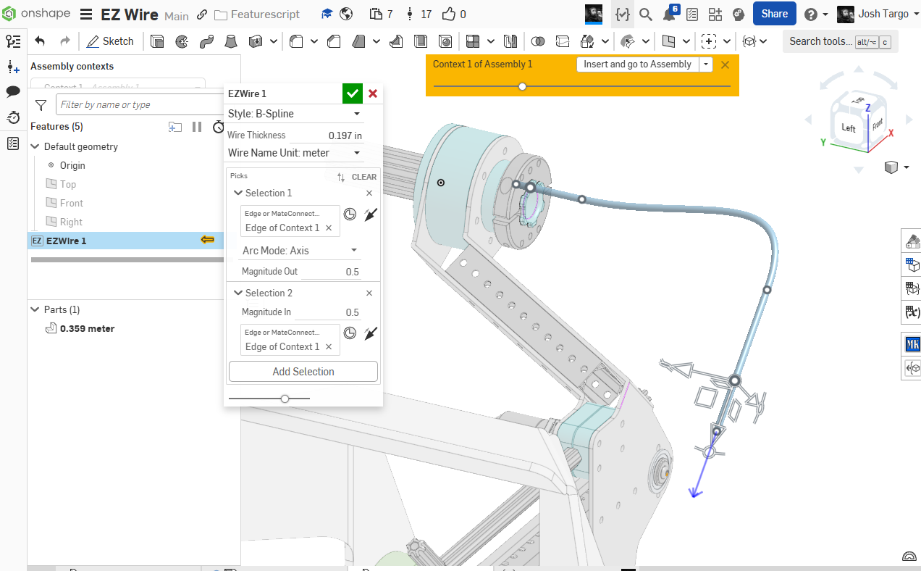Click the add folder icon next to Features

(175, 127)
